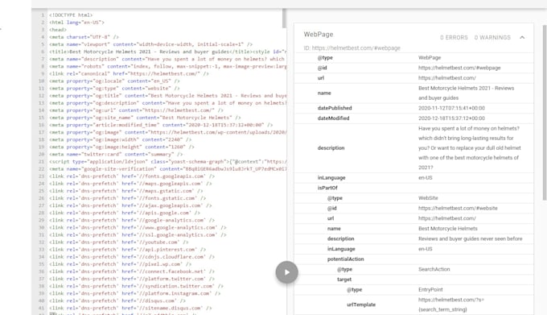Image resolution: width=547 pixels, height=315 pixels.
Task: Click Reviews and buyer guides description value
Action: 471,238
